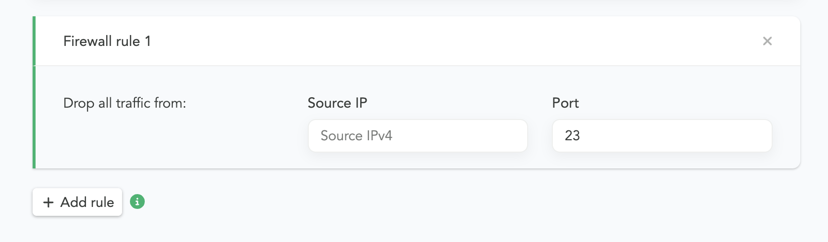Click the right end of the Port input
Screen dimensions: 828x242
coord(756,136)
